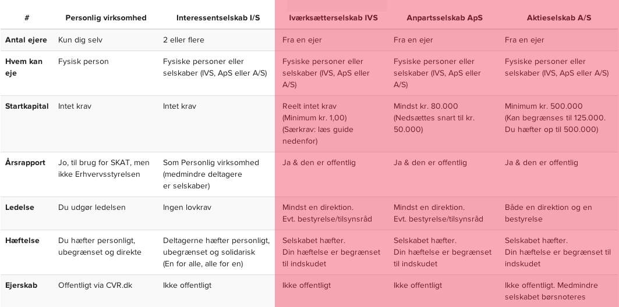This screenshot has height=307, width=619.
Task: Select the 'Ingen lovkrav' cell
Action: (187, 208)
